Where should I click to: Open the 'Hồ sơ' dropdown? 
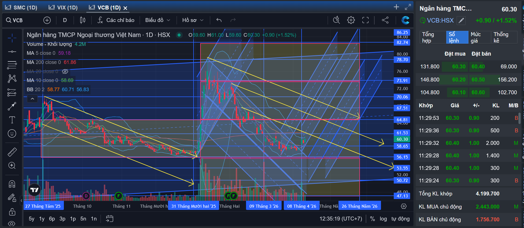pyautogui.click(x=193, y=20)
